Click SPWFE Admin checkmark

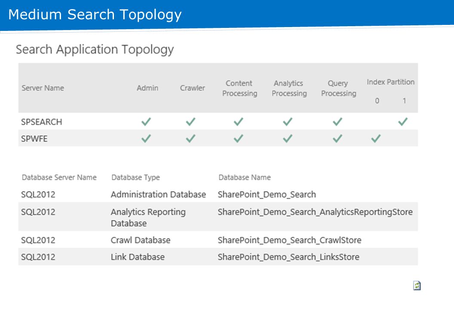(x=146, y=139)
